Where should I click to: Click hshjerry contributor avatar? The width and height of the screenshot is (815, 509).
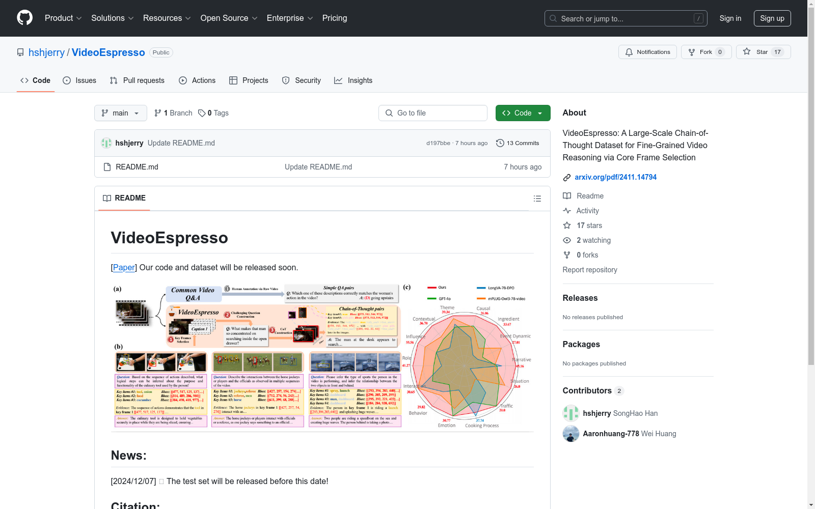click(571, 413)
